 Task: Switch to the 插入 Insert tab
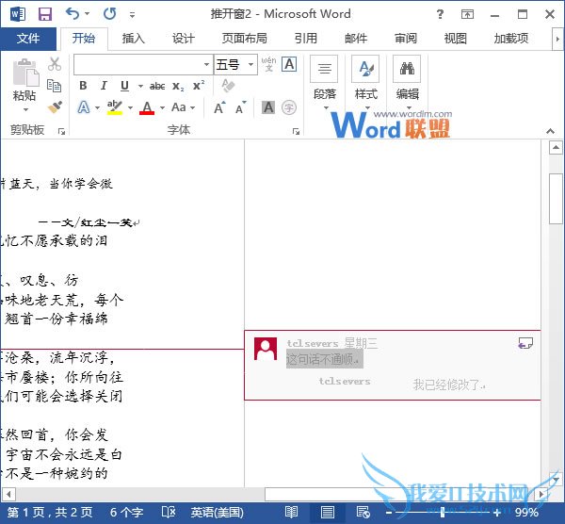pyautogui.click(x=134, y=39)
